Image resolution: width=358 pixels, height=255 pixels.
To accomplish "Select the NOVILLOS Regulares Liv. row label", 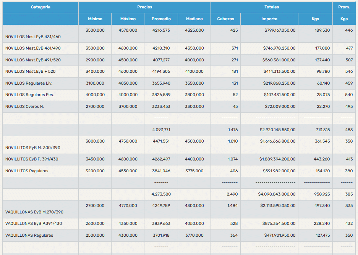I will (x=29, y=83).
